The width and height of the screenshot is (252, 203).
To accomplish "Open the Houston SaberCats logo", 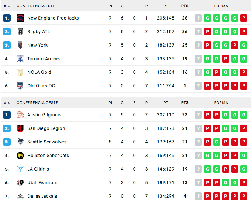I will click(20, 156).
